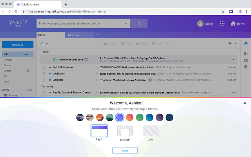Click the search magnifier button

pos(138,24)
